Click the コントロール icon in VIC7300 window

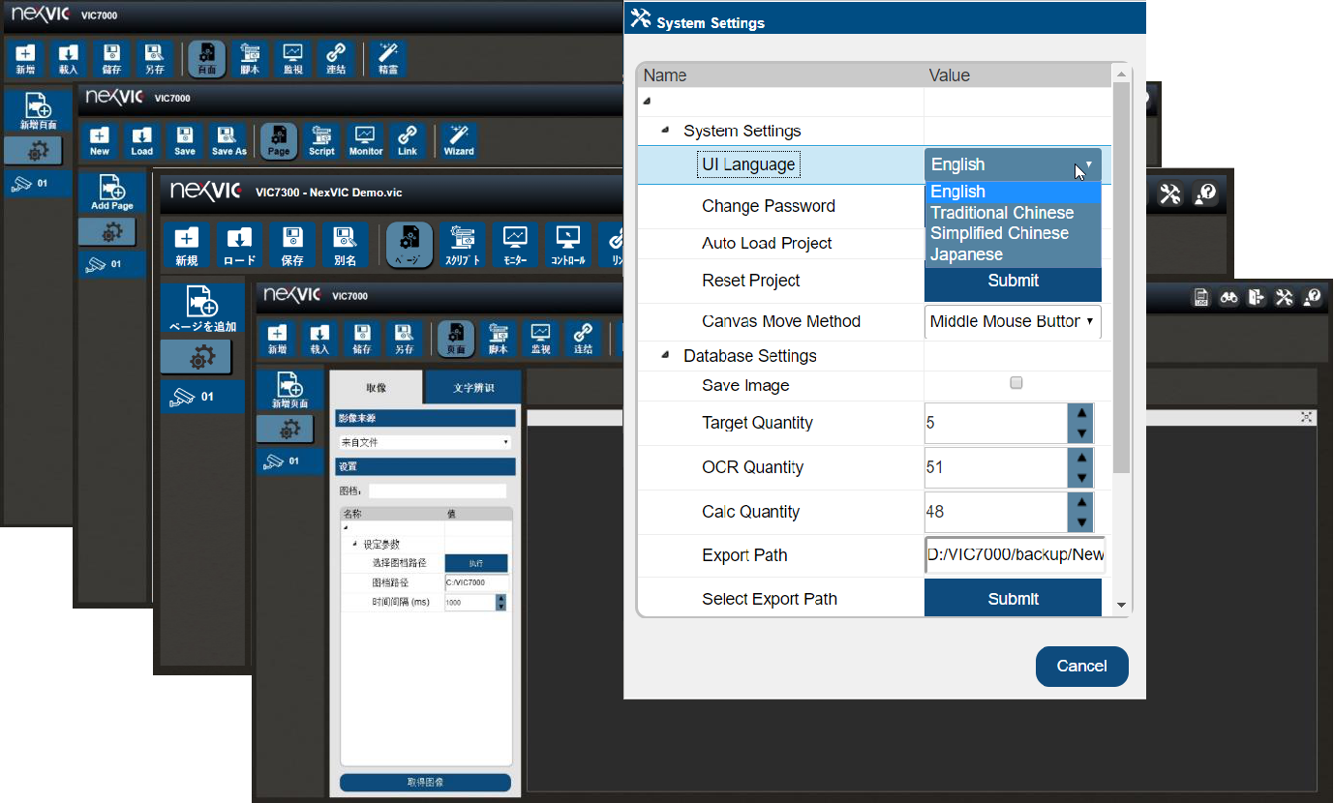[567, 246]
